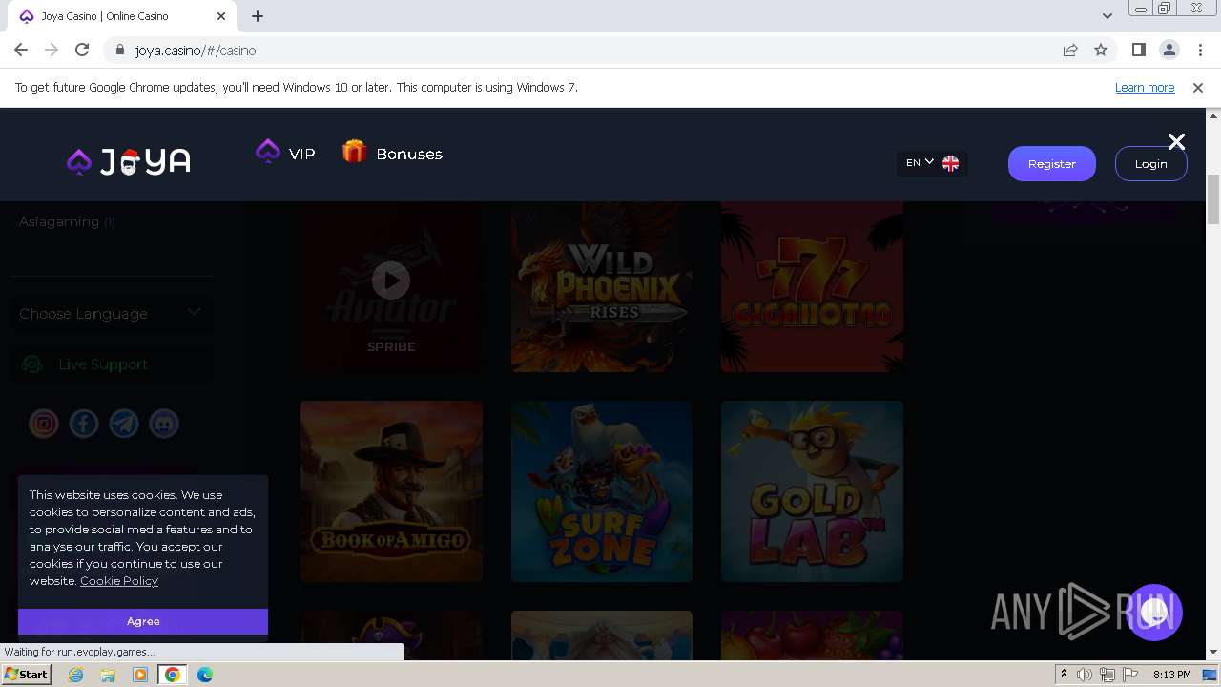1221x687 pixels.
Task: Launch Internet Explorer from taskbar
Action: click(76, 675)
